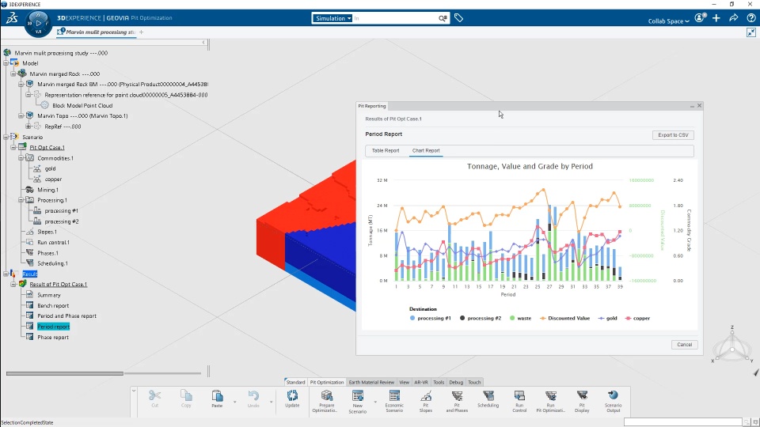This screenshot has width=760, height=427.
Task: Switch to the Chart Report tab
Action: (426, 150)
